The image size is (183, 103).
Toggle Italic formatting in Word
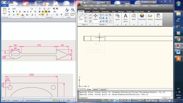click(17, 12)
